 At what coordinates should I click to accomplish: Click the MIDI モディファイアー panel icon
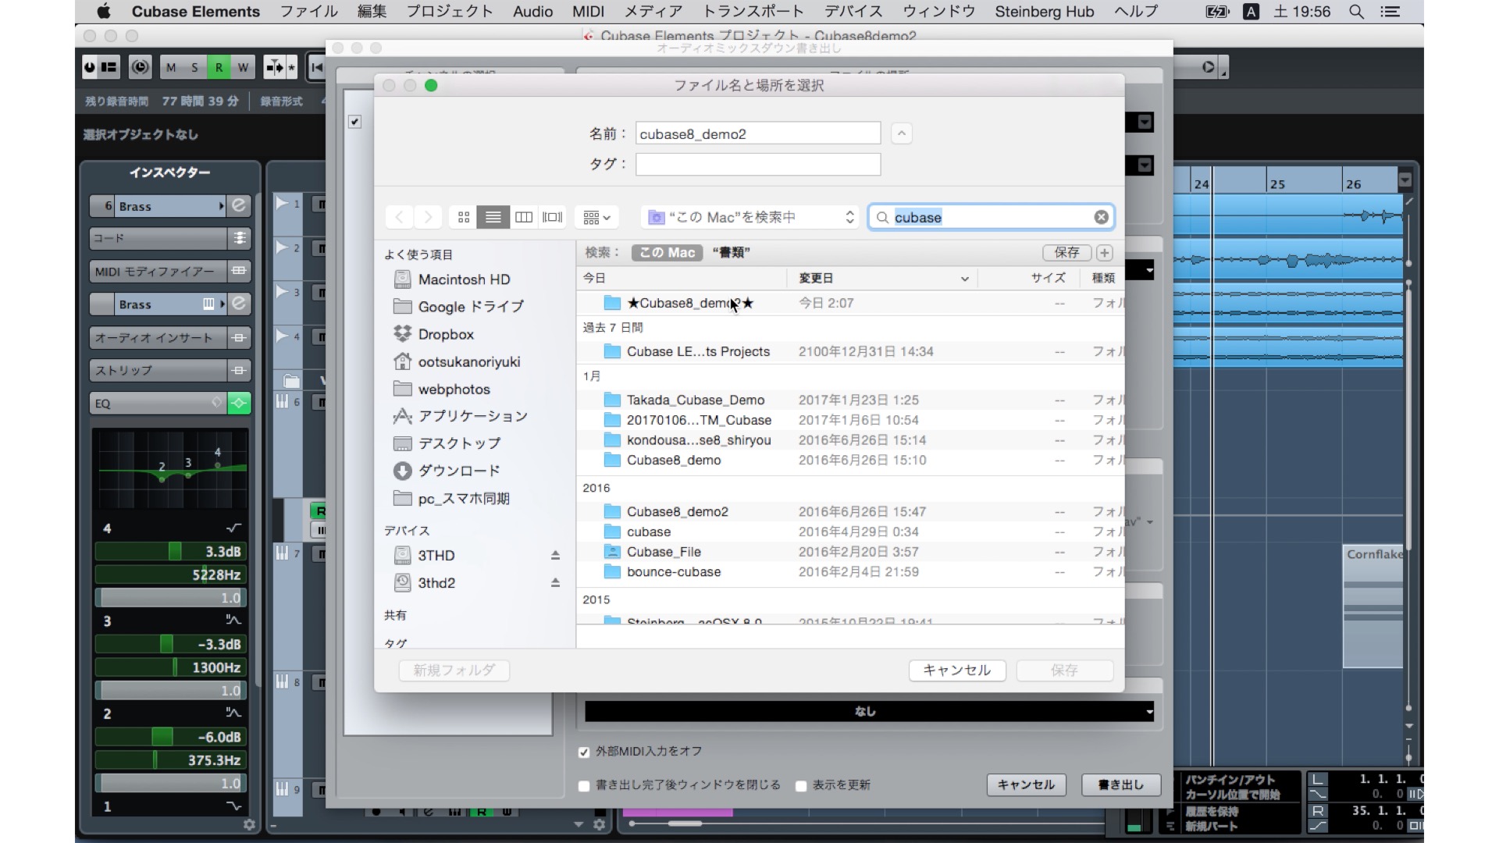point(239,271)
